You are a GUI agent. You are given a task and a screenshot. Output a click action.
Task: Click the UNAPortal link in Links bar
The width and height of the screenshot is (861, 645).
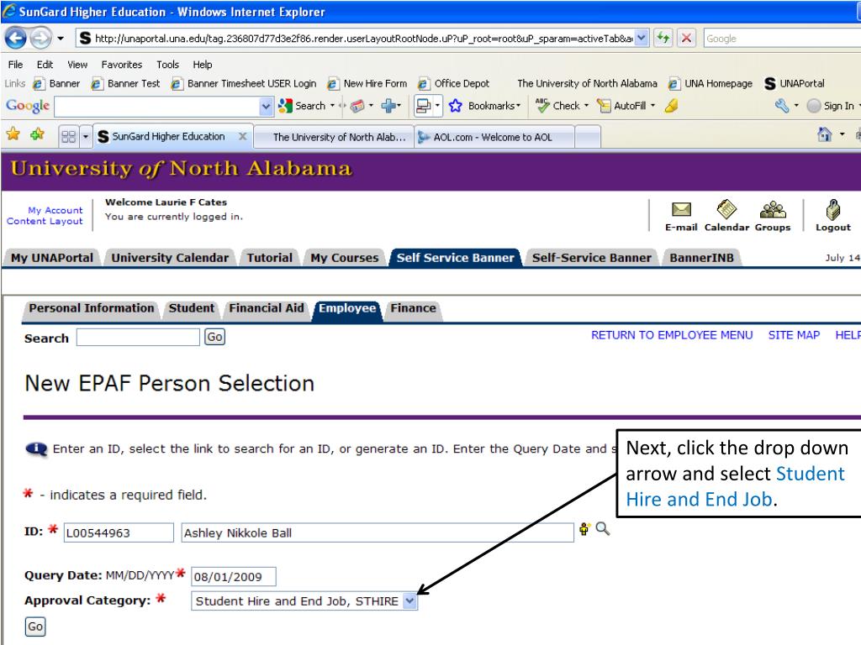click(795, 83)
